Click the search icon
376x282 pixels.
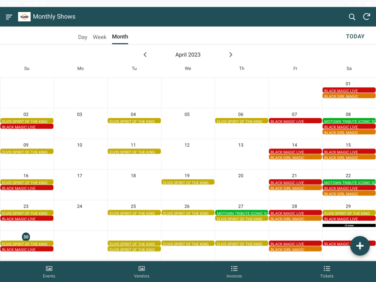[352, 17]
